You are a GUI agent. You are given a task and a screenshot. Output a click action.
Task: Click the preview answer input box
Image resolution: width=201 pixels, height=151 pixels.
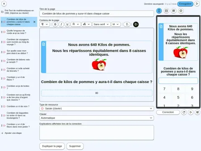tap(178, 81)
